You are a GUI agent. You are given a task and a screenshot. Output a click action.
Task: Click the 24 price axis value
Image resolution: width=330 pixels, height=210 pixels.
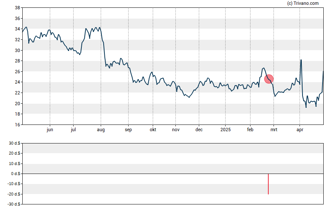pos(17,82)
